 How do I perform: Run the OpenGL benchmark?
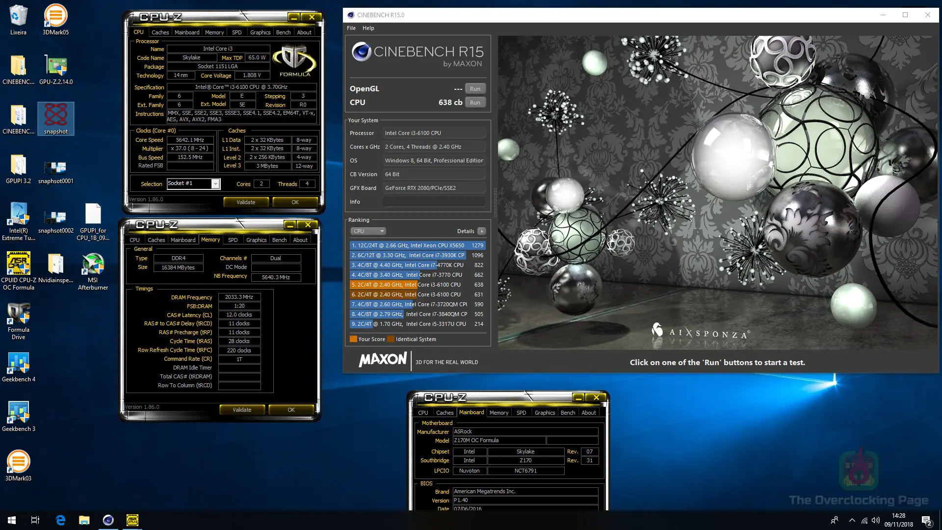pos(475,89)
